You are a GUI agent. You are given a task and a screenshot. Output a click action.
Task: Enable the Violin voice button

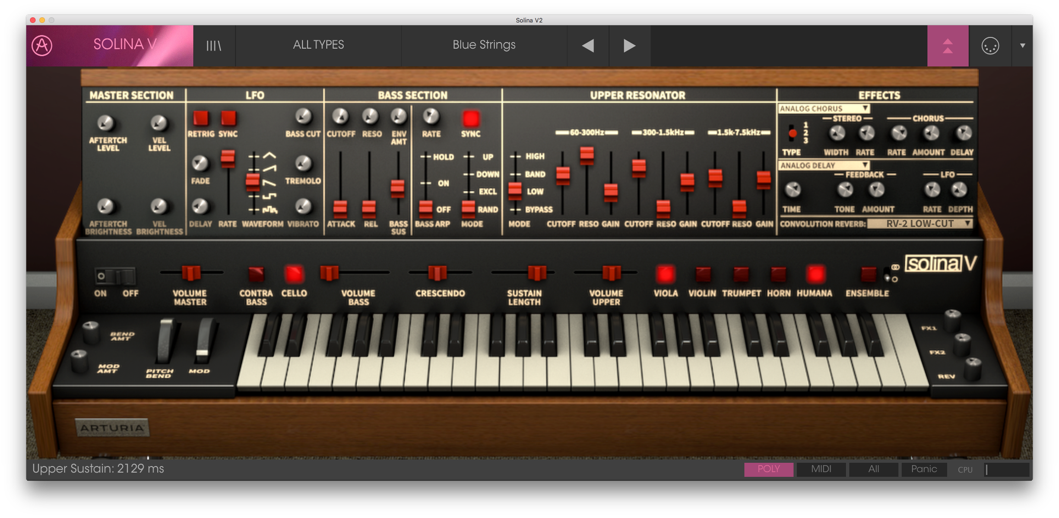[x=702, y=274]
